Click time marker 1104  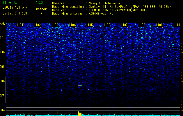tap(72, 25)
